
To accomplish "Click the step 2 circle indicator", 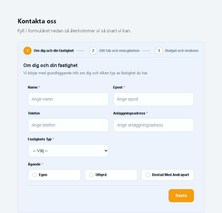I will click(93, 51).
